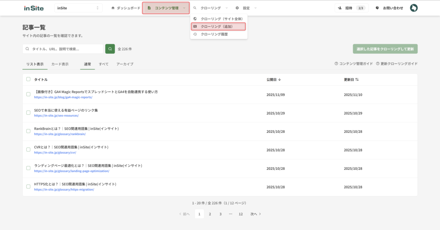This screenshot has width=440, height=230.
Task: Open the inSite site selector dropdown
Action: 78,8
